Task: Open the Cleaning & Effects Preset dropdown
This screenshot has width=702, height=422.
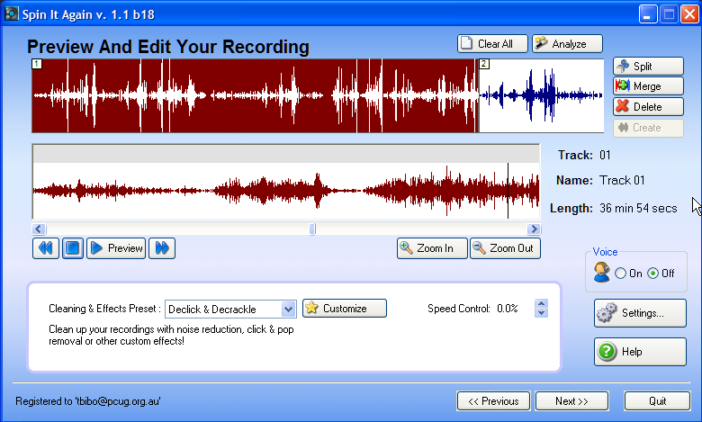Action: (288, 310)
